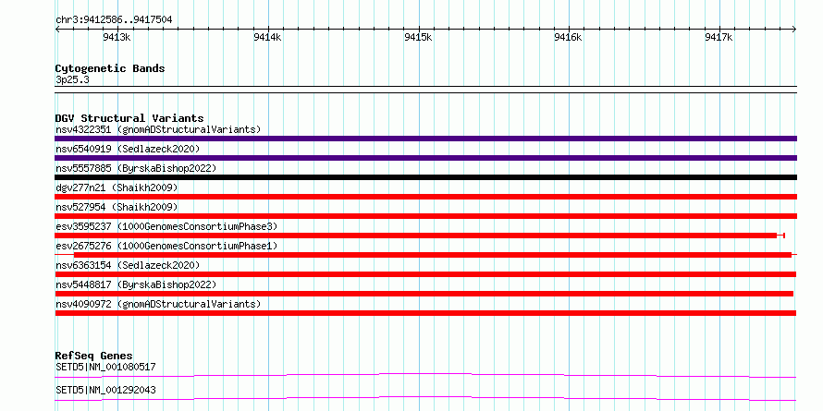Viewport: 823px width, 411px height.
Task: Click the red bar under nsv4090972
Action: click(x=425, y=313)
